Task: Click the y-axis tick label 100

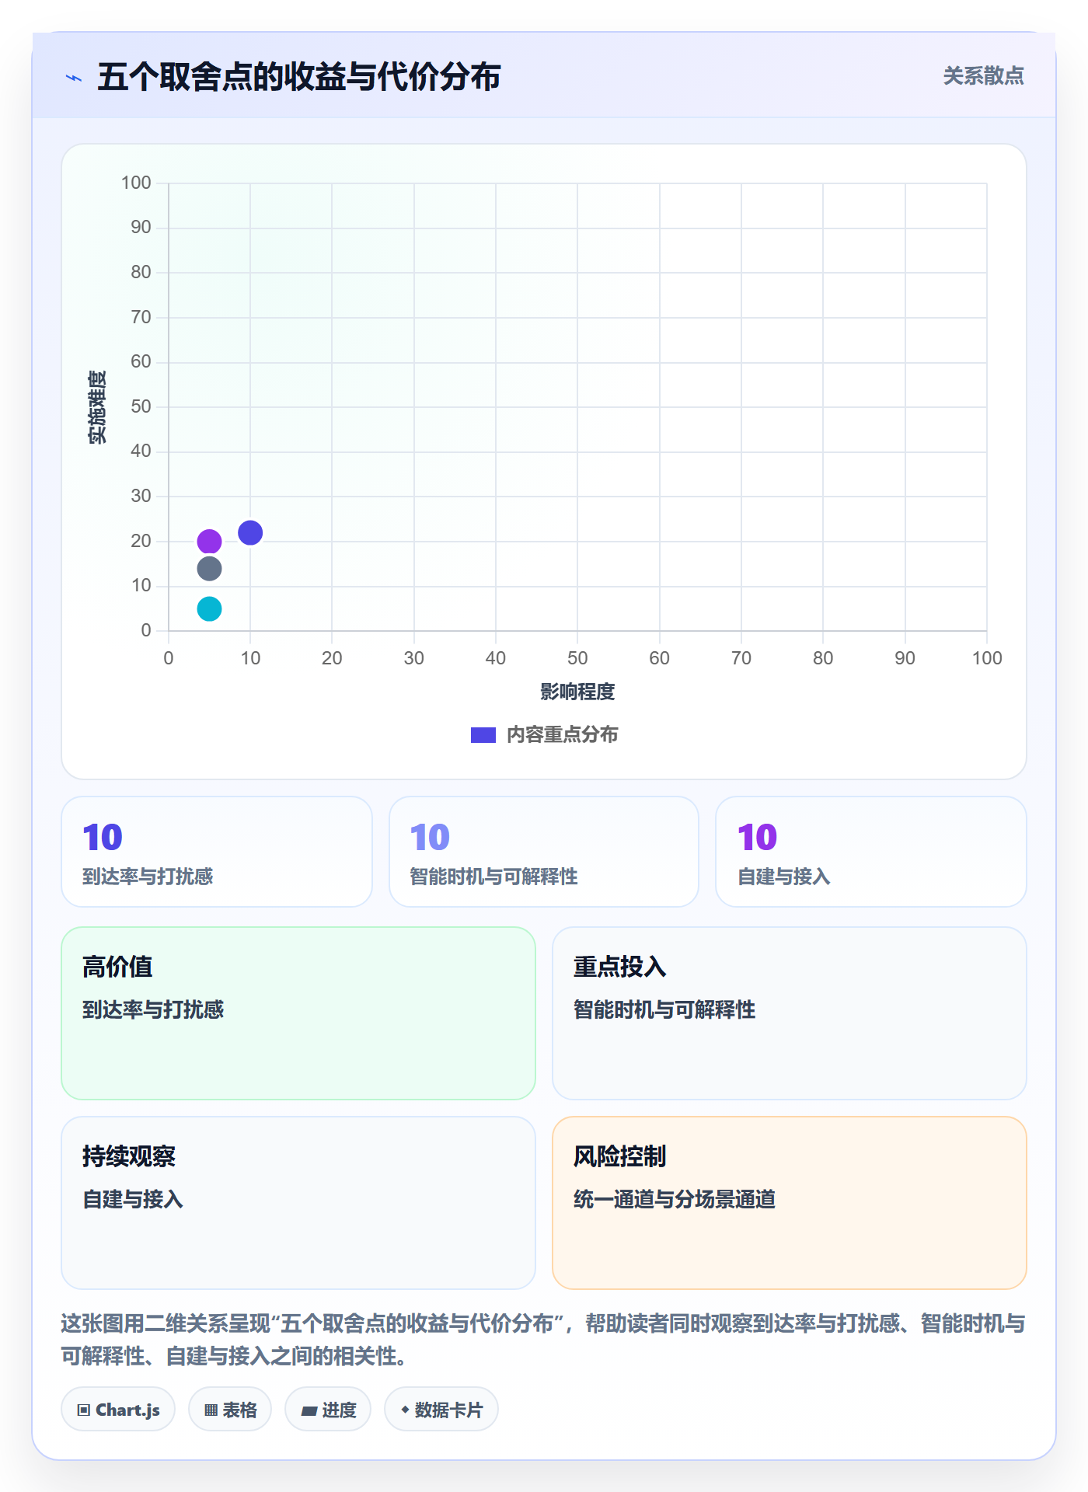Action: [136, 183]
